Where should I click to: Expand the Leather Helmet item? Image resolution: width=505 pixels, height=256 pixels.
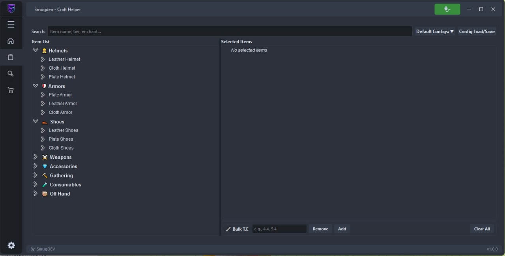(43, 59)
